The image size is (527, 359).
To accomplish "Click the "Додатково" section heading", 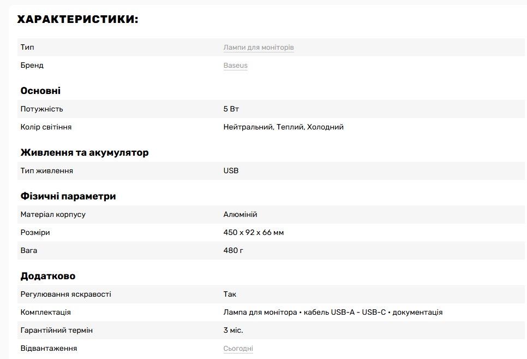I will (x=48, y=276).
